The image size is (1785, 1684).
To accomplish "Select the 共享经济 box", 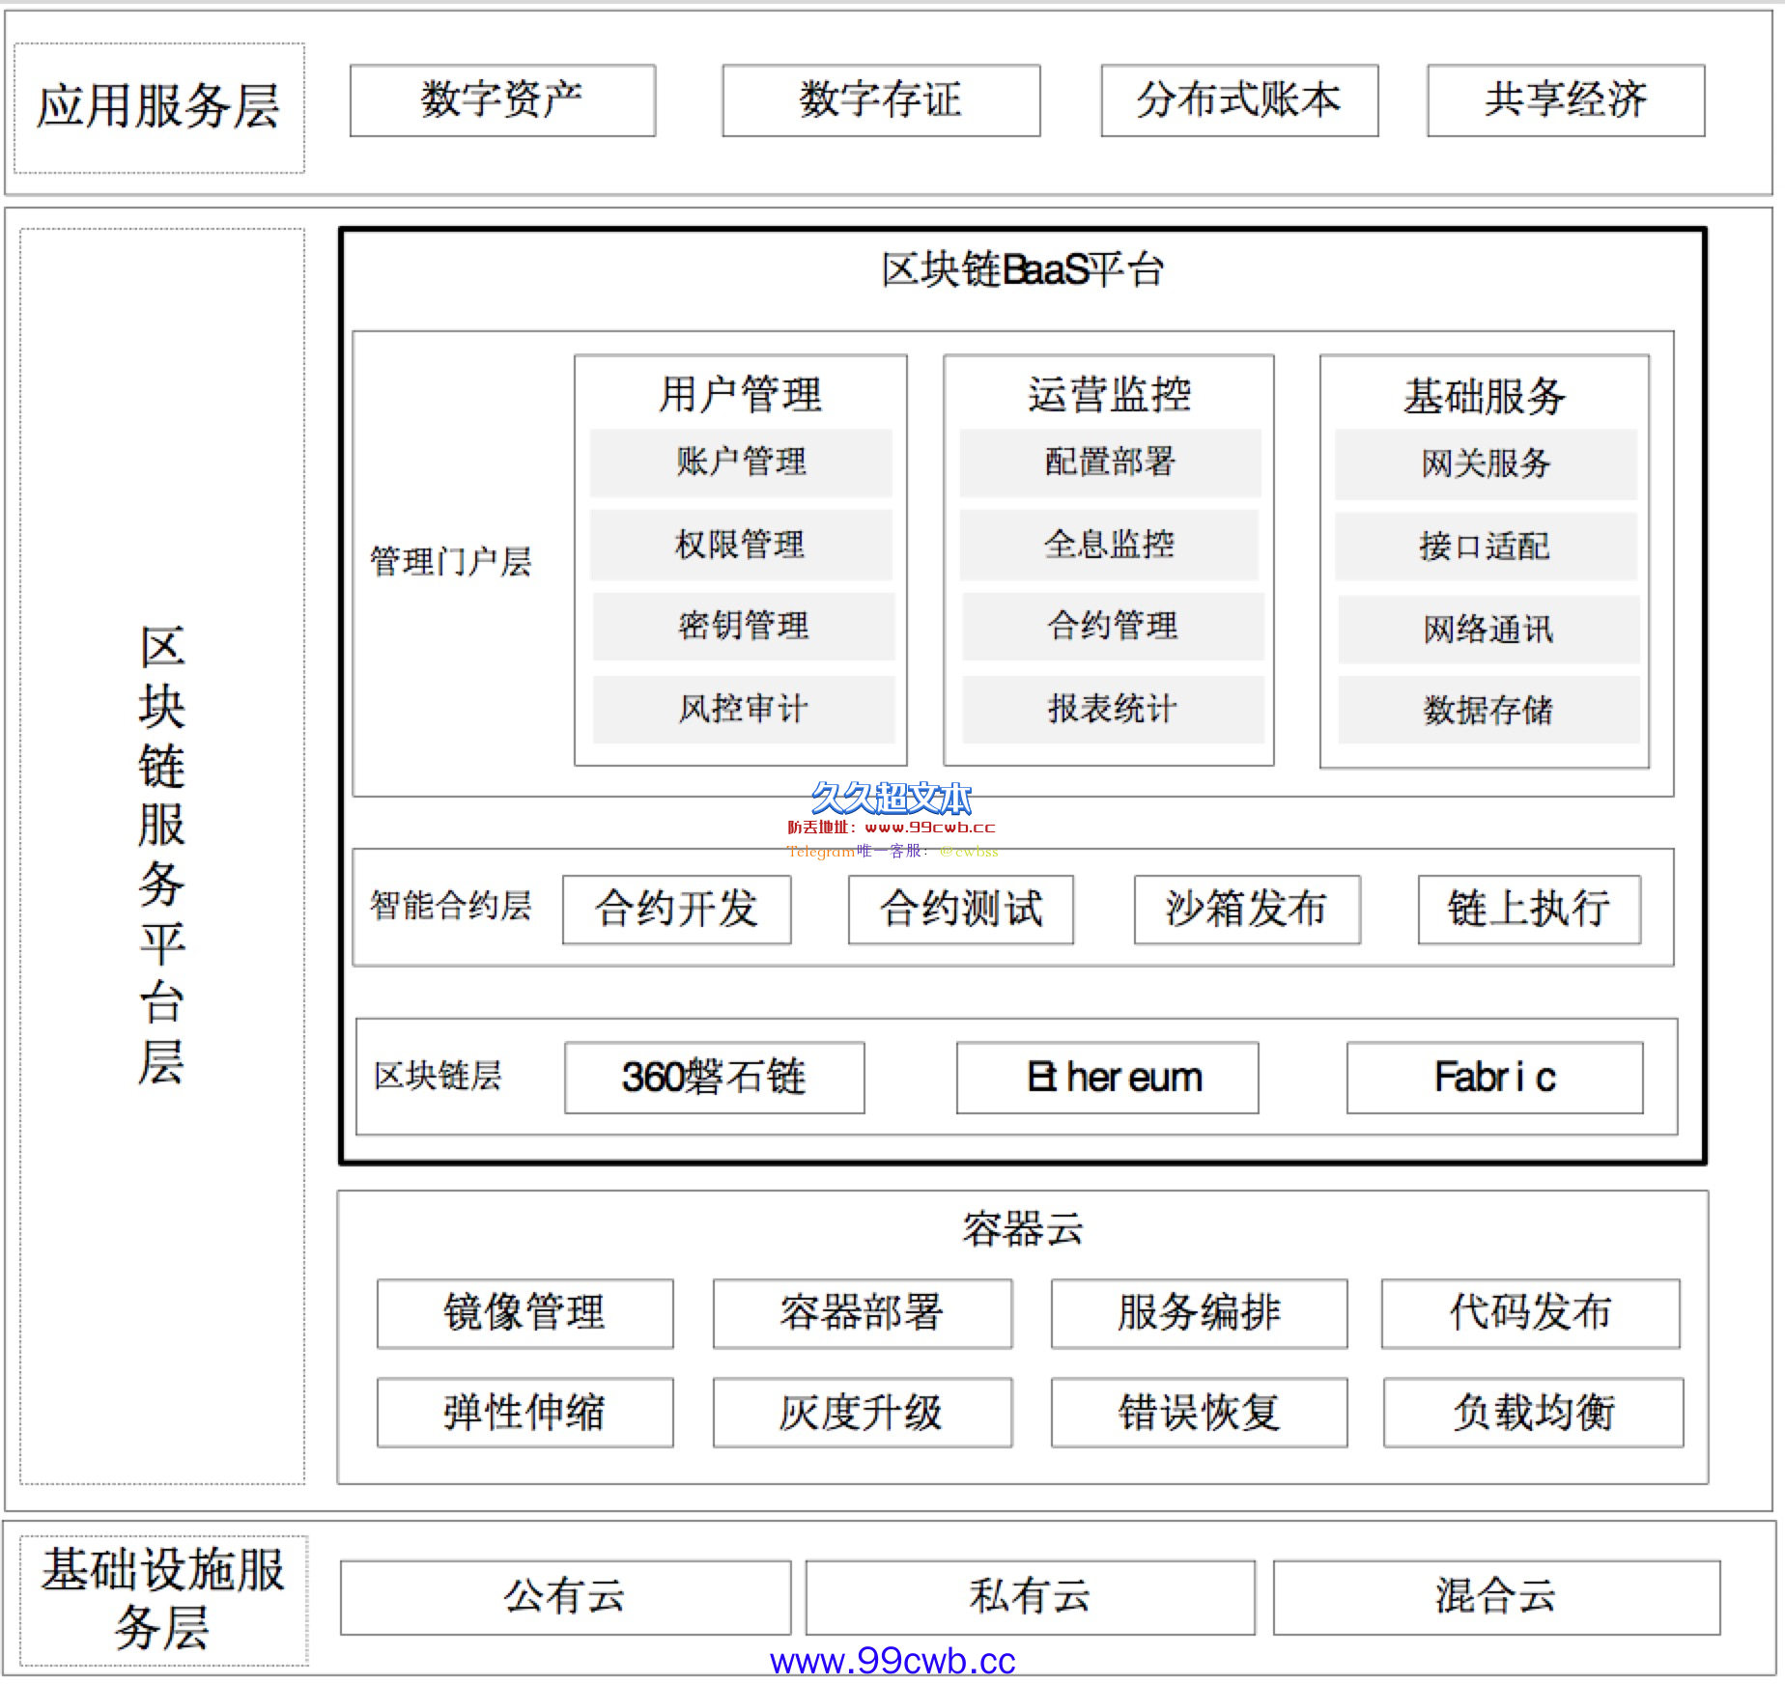I will click(1566, 100).
